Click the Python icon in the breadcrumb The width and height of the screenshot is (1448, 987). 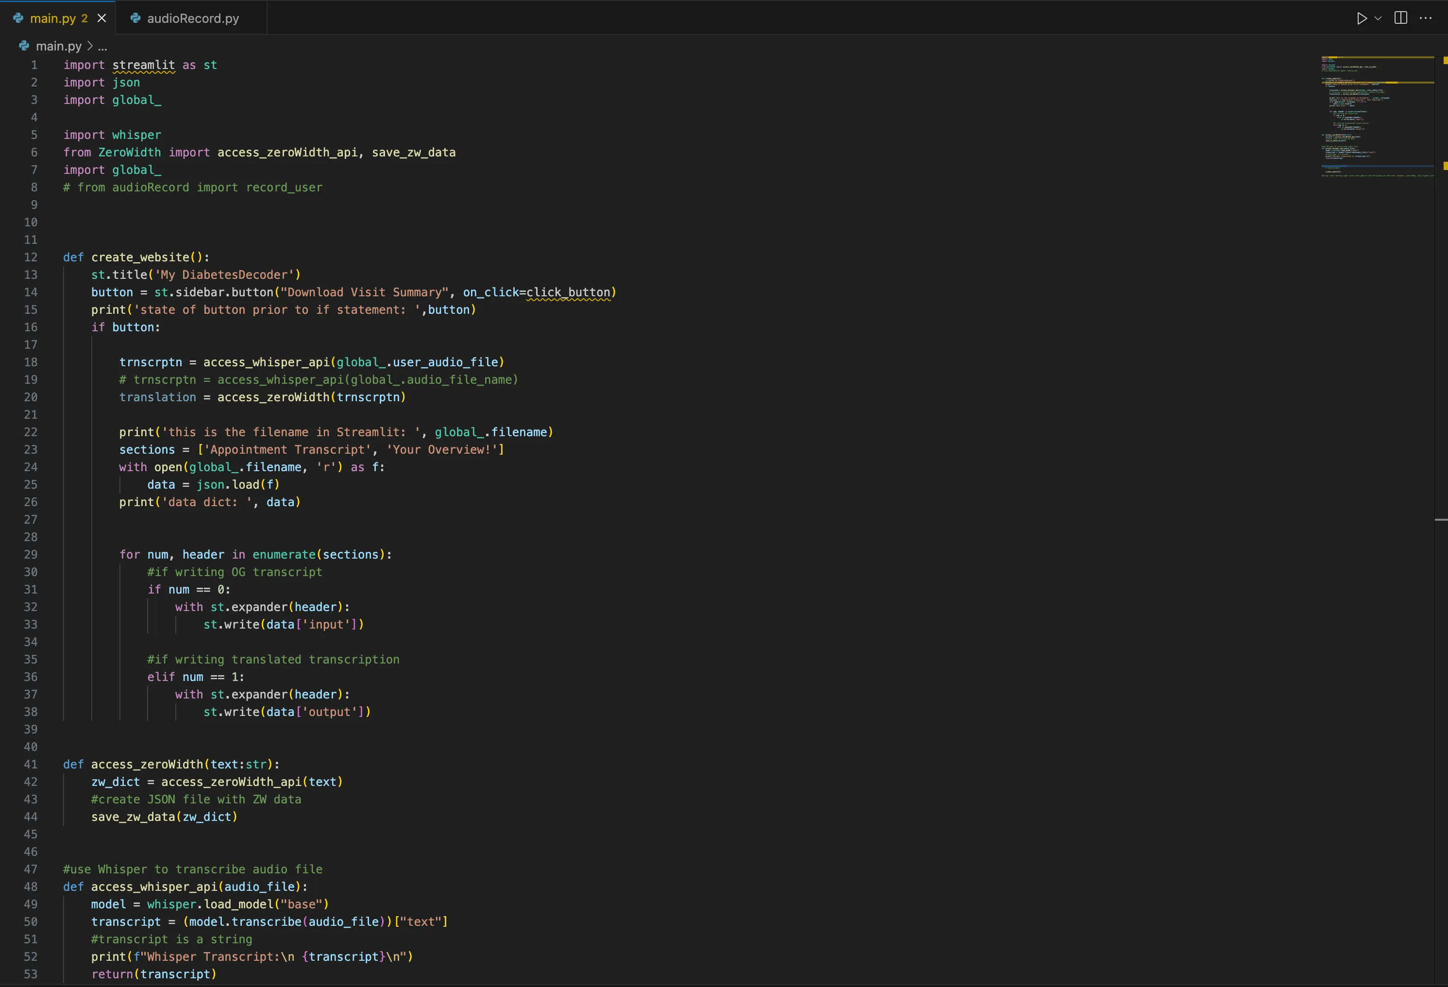click(x=24, y=46)
